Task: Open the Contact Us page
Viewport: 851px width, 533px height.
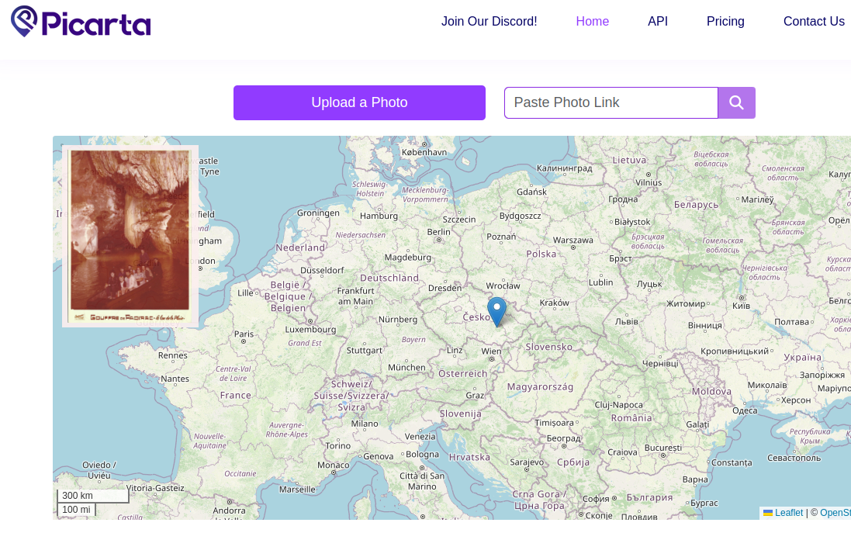Action: click(813, 22)
